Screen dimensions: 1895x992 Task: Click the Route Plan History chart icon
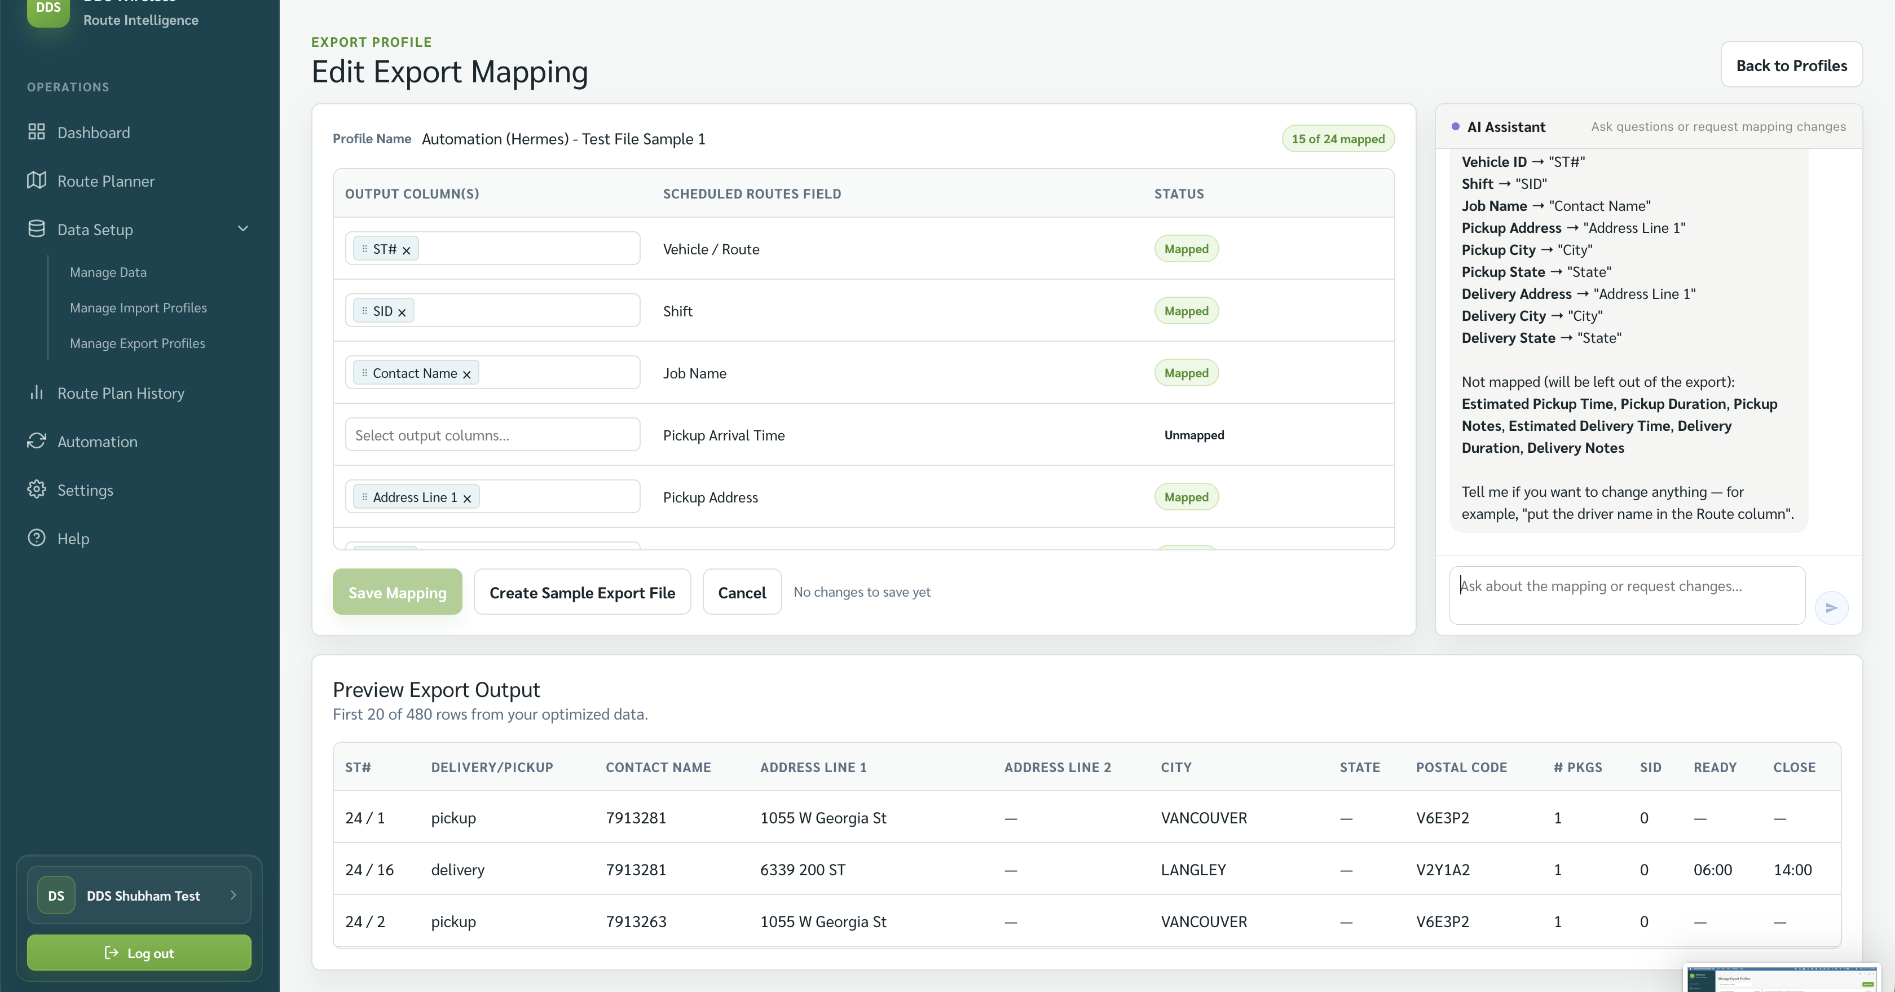(x=36, y=392)
